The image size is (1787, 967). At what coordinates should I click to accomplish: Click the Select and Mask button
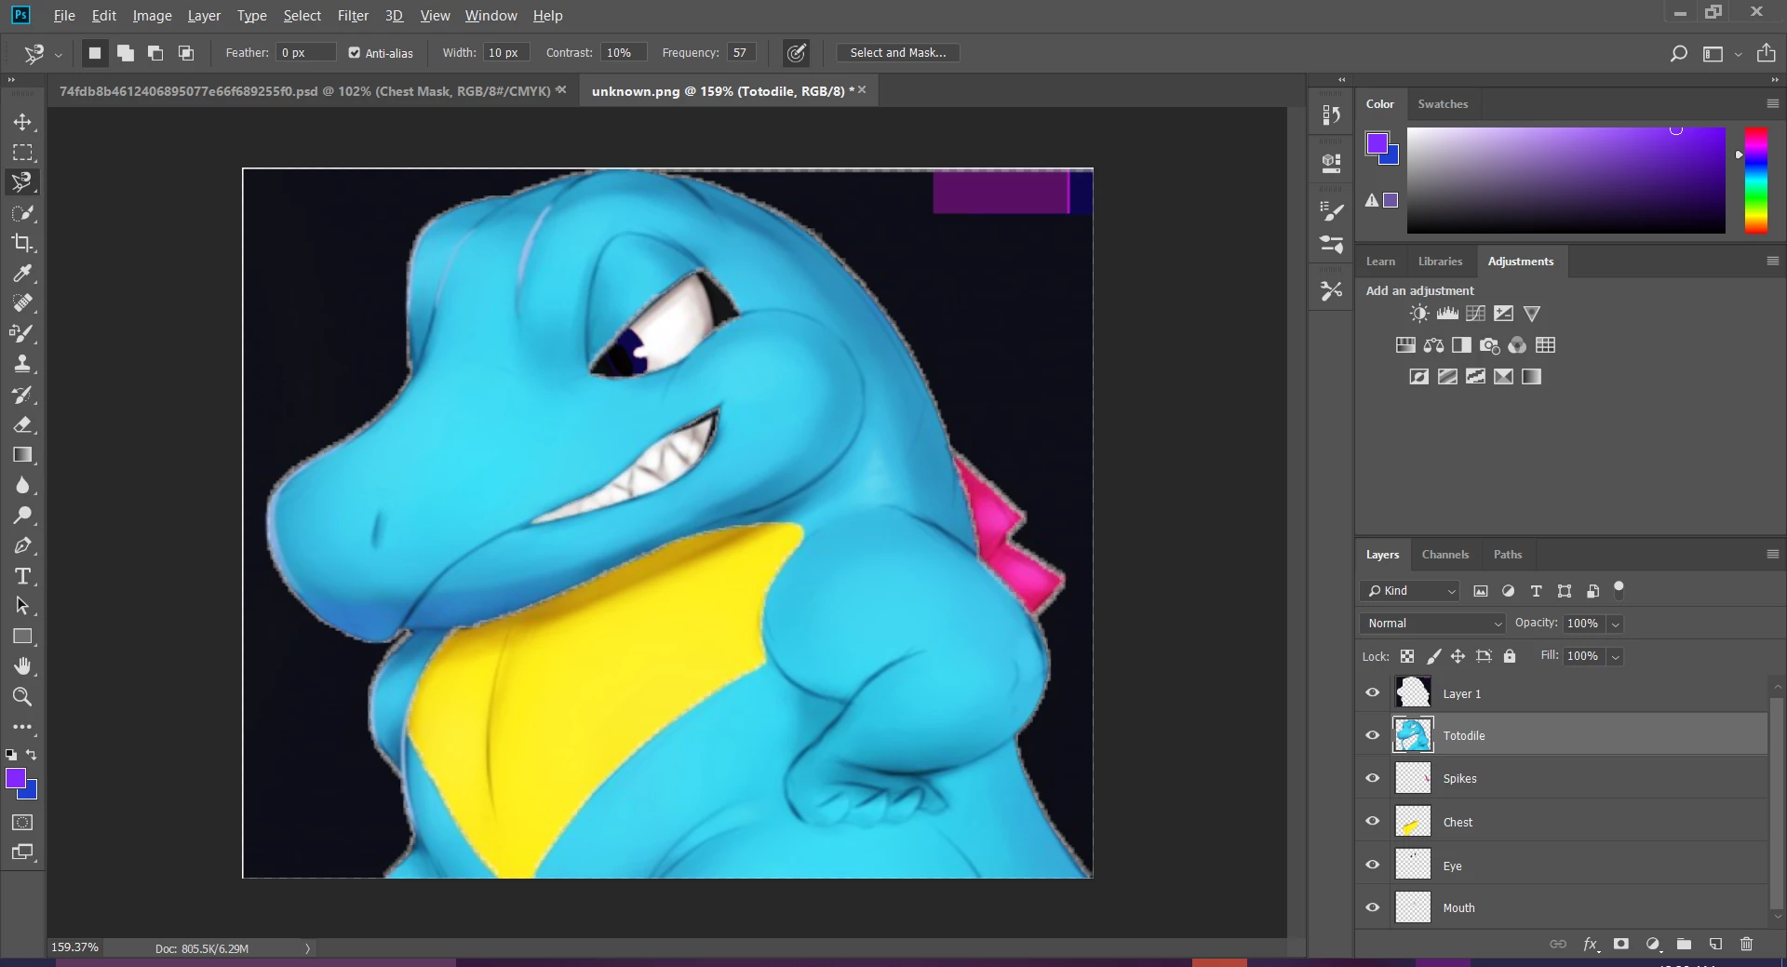tap(897, 53)
